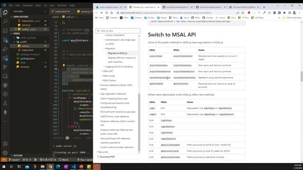Open the MongoDB leaf icon in activity bar
The image size is (303, 170).
[5, 112]
